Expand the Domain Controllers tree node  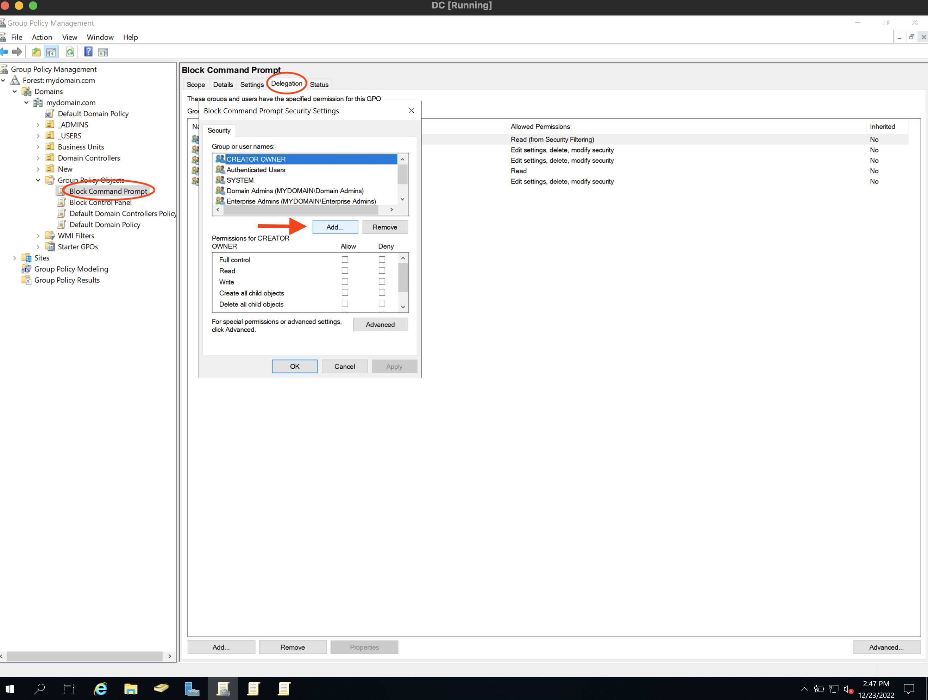pos(38,158)
